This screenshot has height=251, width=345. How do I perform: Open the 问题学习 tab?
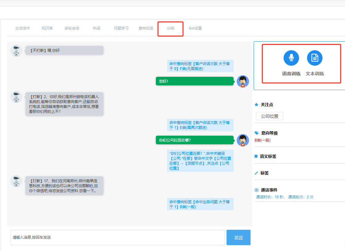(121, 28)
